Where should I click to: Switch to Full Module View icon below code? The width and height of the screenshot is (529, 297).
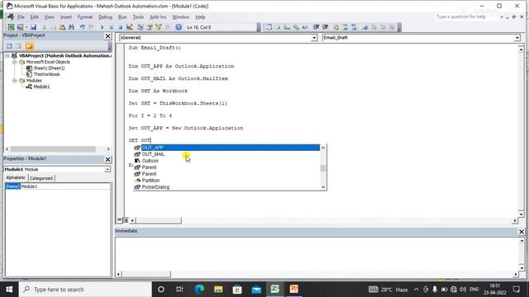126,220
